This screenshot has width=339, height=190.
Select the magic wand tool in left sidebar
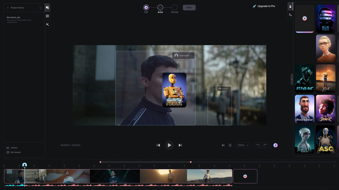tap(47, 24)
